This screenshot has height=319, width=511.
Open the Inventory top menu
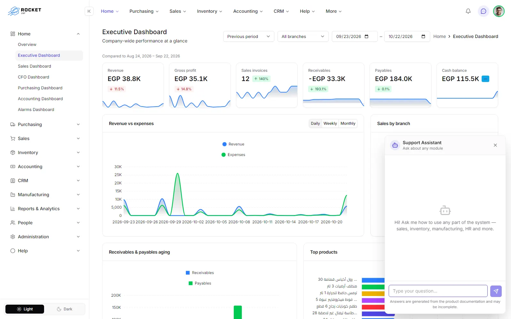pyautogui.click(x=210, y=11)
